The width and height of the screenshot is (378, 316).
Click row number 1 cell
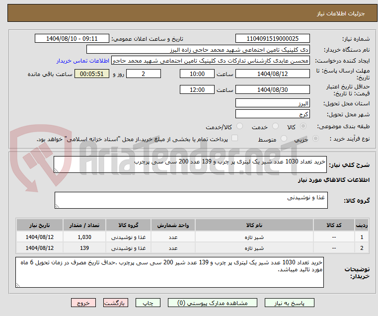point(362,237)
